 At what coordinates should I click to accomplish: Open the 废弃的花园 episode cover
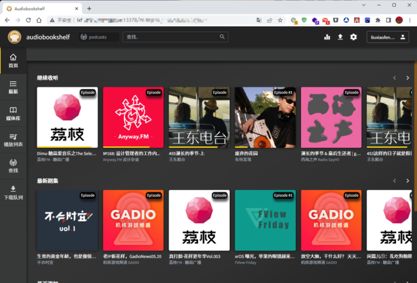pyautogui.click(x=265, y=117)
